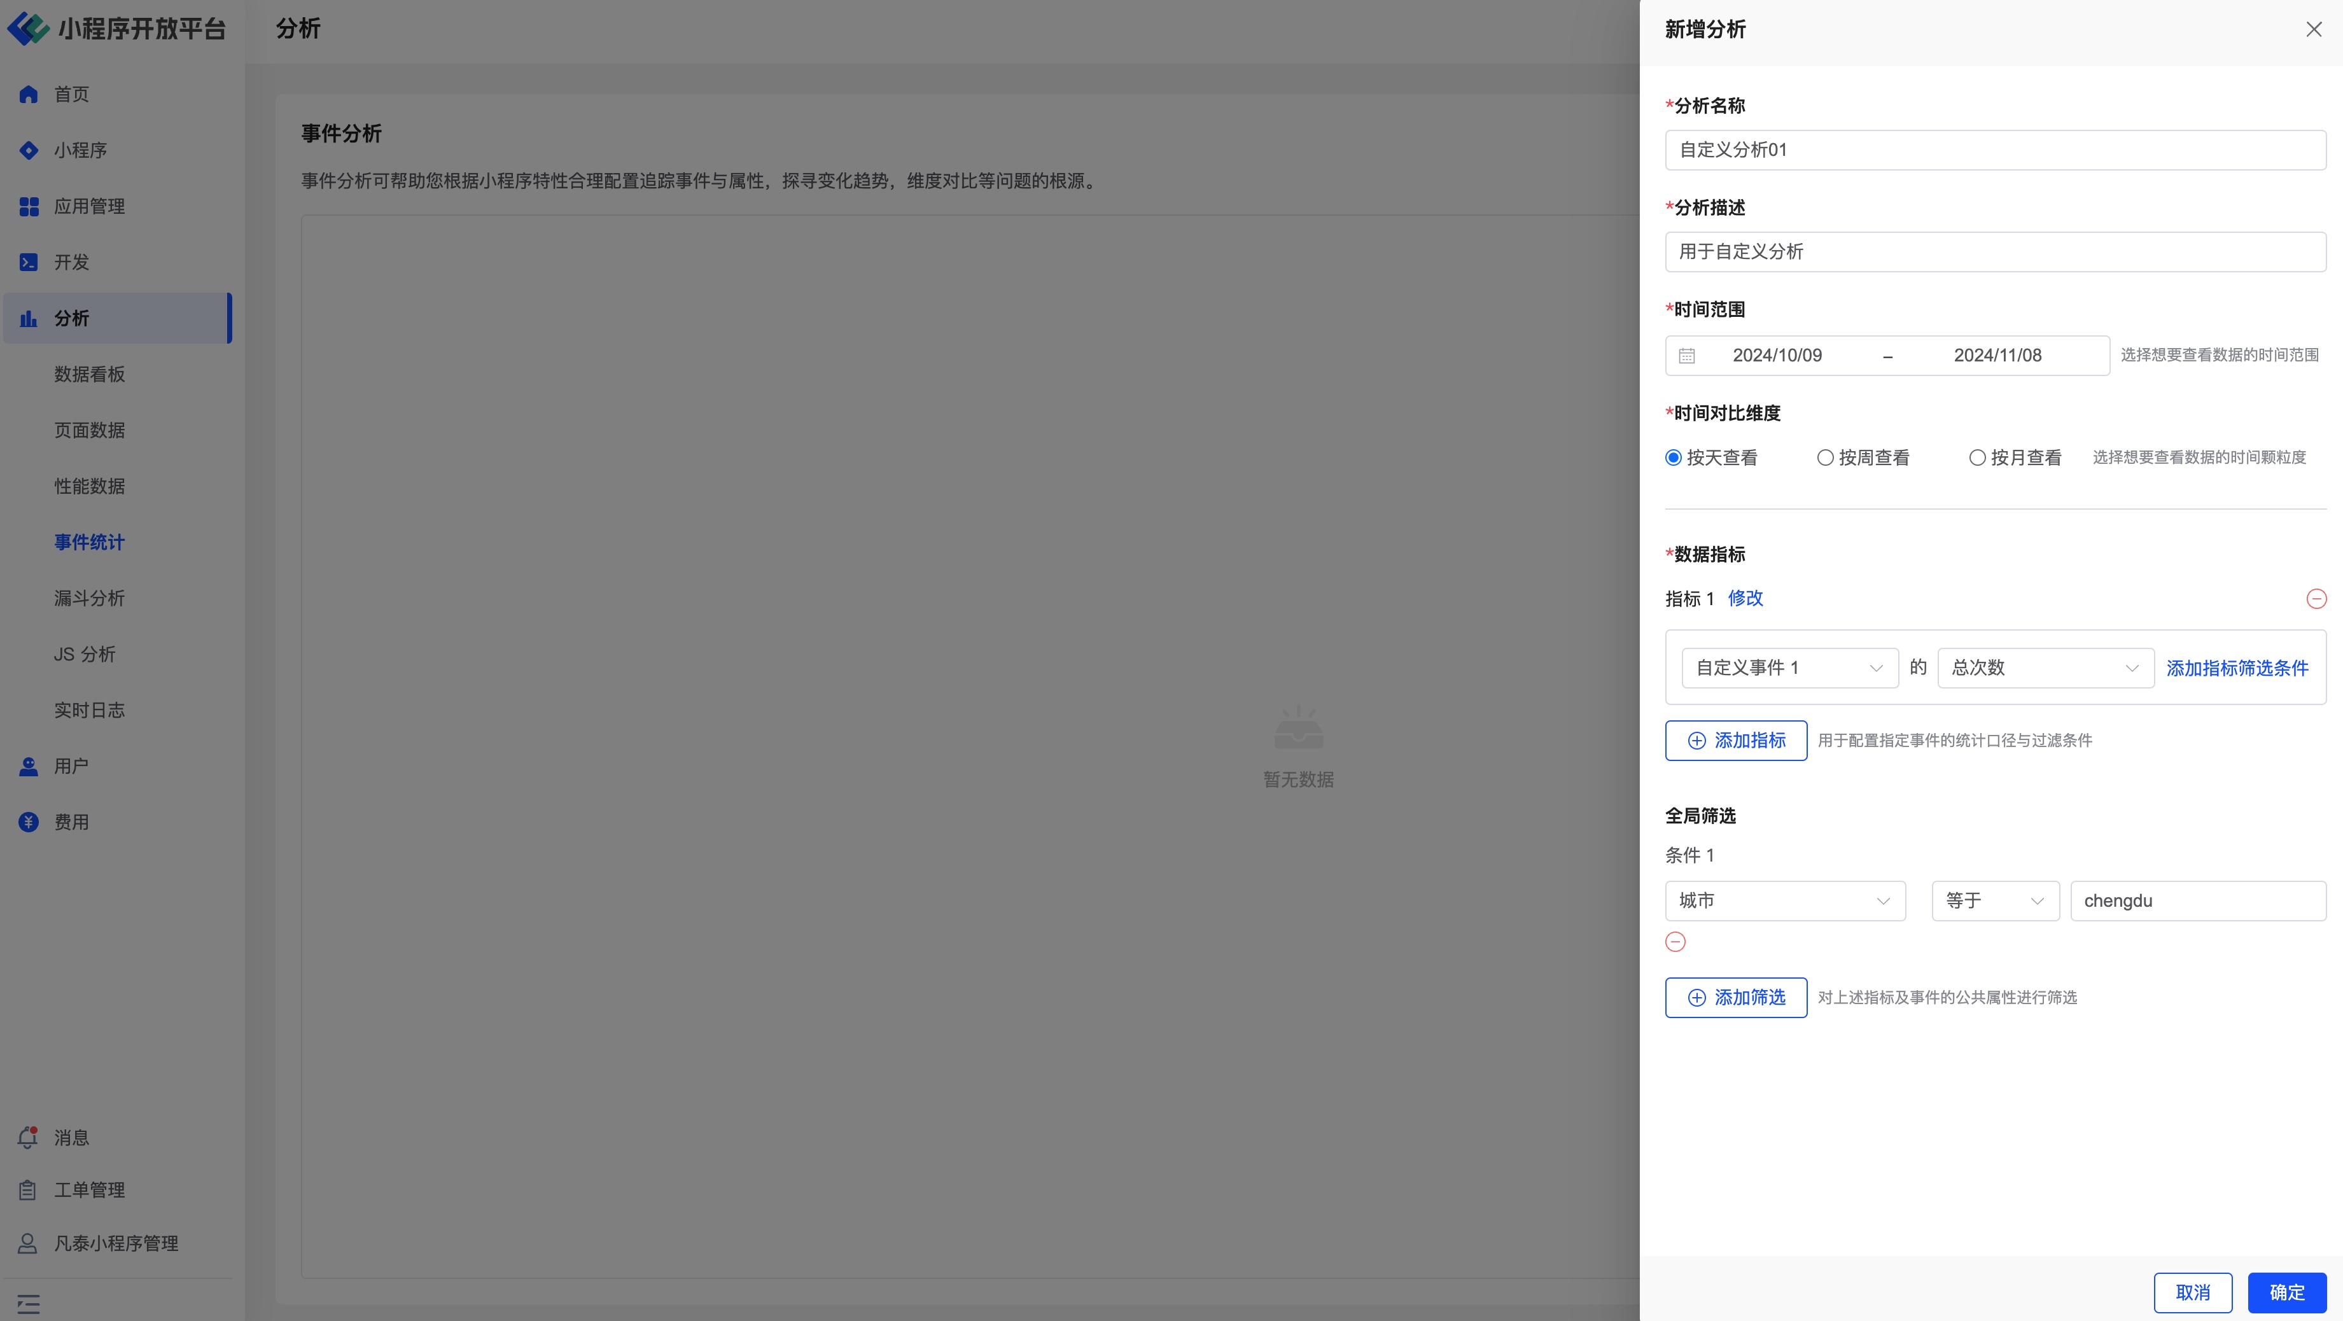2343x1321 pixels.
Task: Collapse sidebar using bottom menu-fold icon
Action: coord(28,1304)
